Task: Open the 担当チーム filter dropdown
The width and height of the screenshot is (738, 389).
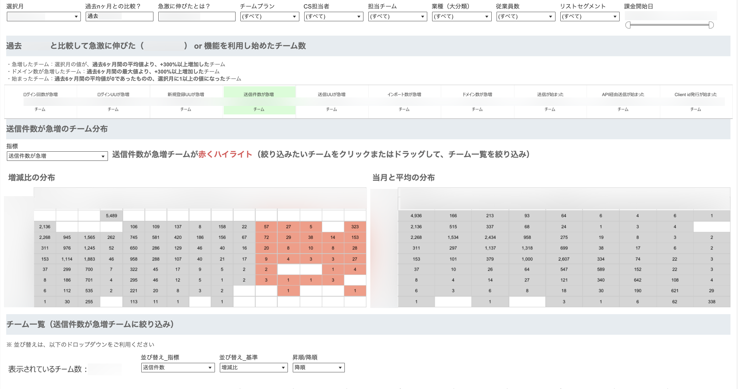Action: tap(397, 16)
